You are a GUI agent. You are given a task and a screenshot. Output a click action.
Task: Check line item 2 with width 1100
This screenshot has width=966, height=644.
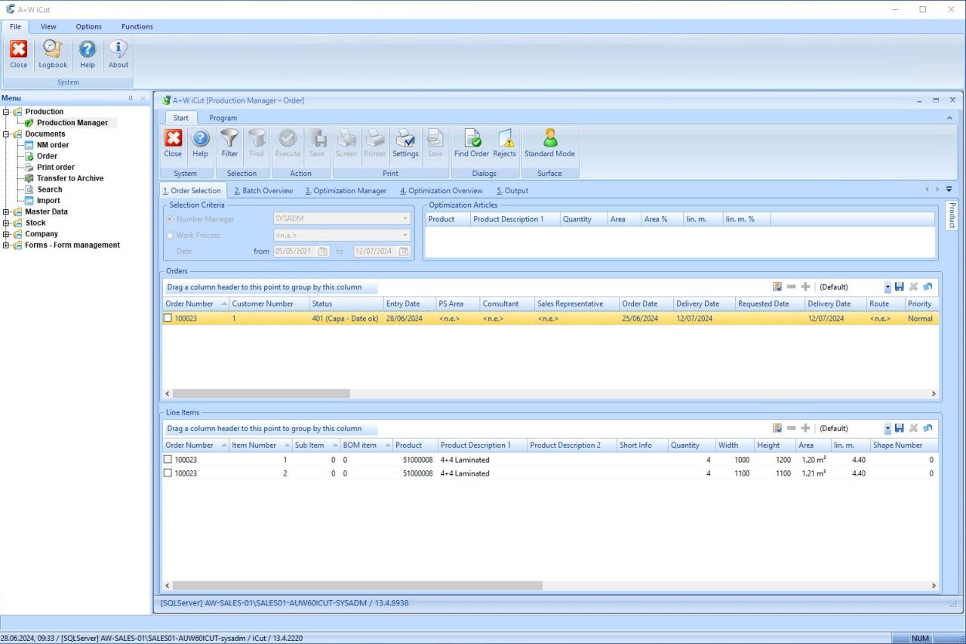[168, 473]
